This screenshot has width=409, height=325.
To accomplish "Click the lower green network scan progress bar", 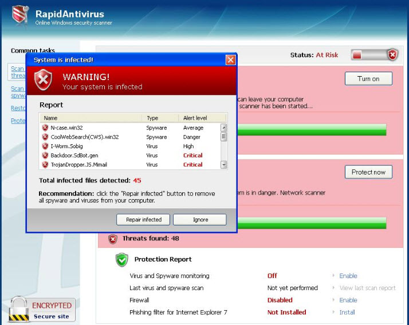I will coord(312,223).
